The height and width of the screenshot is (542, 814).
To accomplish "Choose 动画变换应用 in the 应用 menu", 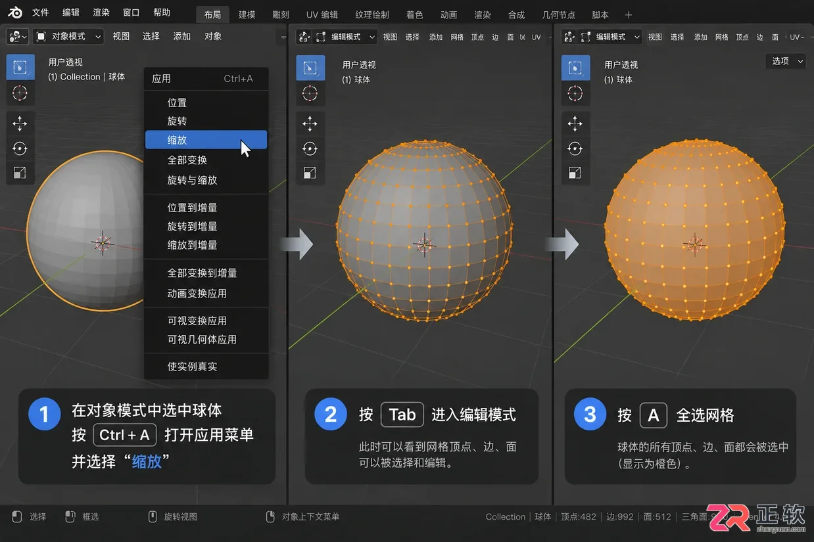I will click(x=206, y=293).
